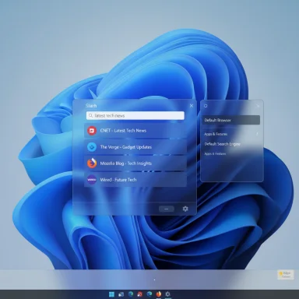Click the purple Wired icon
This screenshot has height=299, width=299.
92,180
